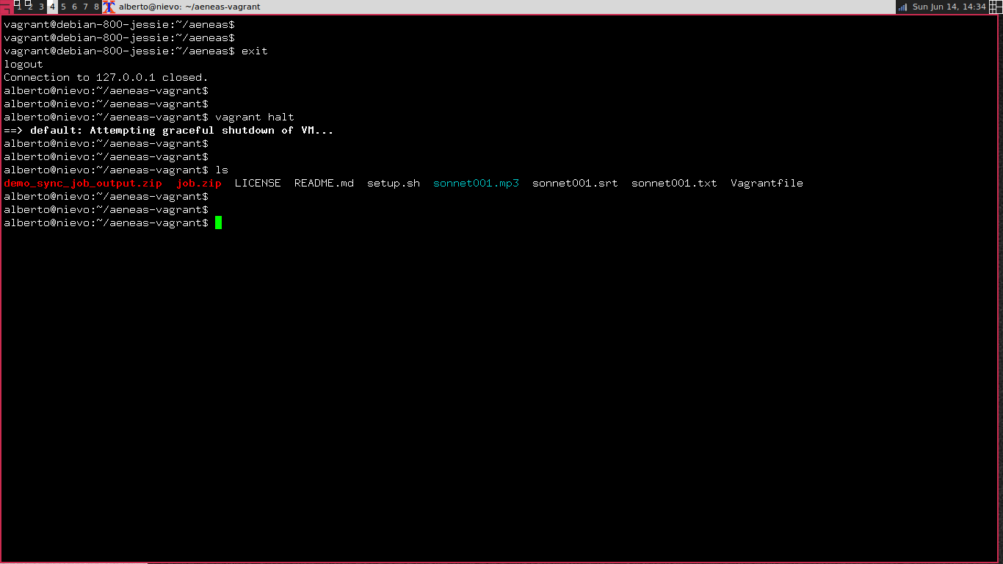Click the network signal strength icon

pos(902,7)
